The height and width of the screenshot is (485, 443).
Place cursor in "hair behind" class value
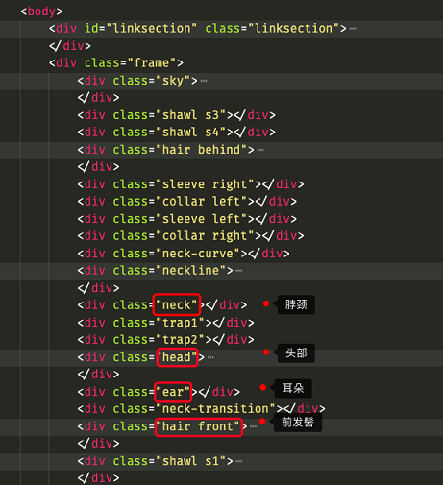tap(201, 150)
